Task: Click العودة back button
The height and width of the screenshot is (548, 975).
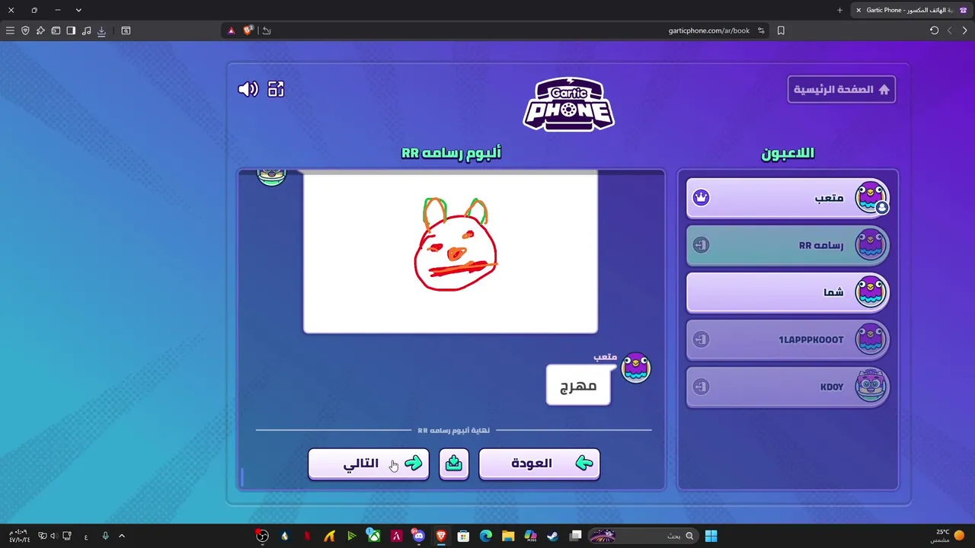Action: coord(539,464)
